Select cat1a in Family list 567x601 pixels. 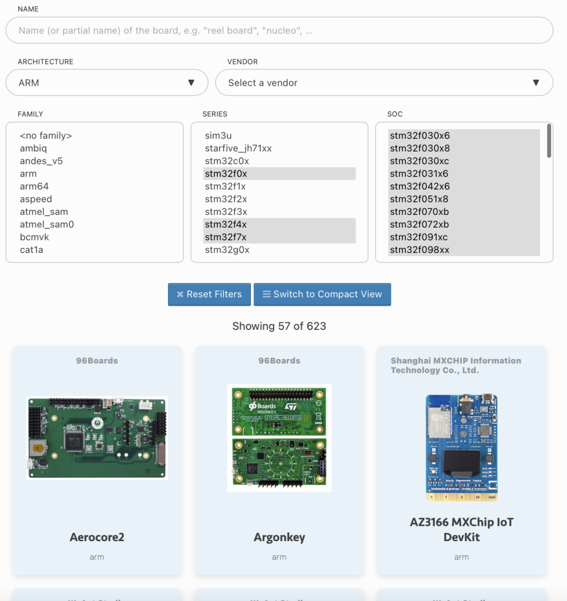(95, 249)
